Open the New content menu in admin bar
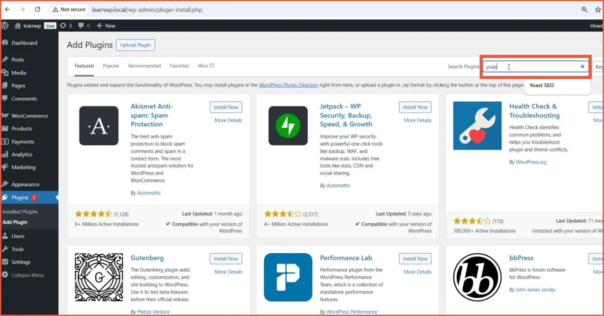 (x=106, y=25)
